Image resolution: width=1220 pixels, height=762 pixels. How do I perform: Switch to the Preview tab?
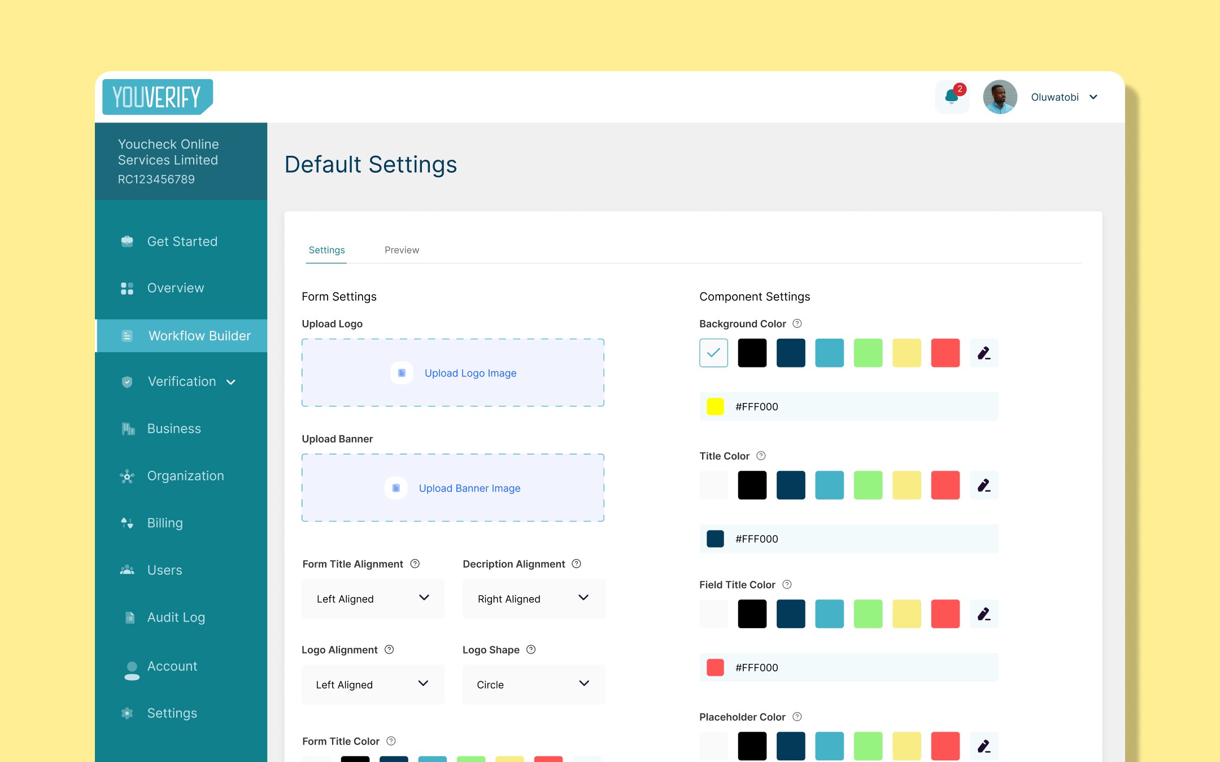(402, 250)
